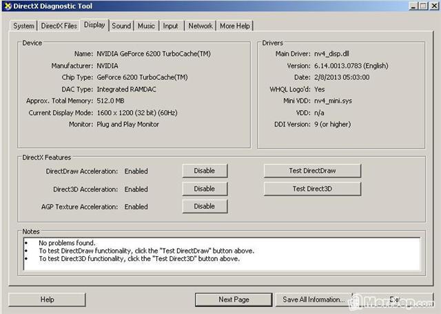
Task: Click Save All Information button
Action: [314, 300]
